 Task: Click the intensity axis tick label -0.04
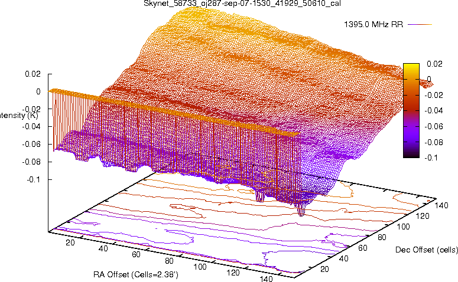31,127
